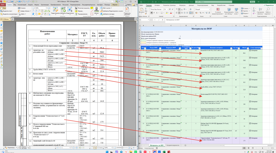
Task: Click Добавить/Редактировать ссылки in PDF-XChange
Action: click(112, 11)
